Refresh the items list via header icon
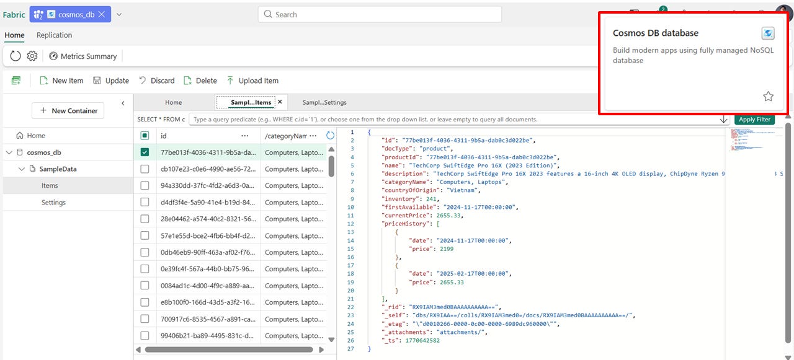The image size is (794, 360). 330,135
